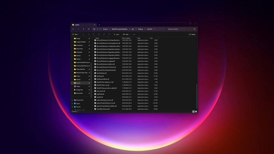Close the net10.0 tab

95,25
